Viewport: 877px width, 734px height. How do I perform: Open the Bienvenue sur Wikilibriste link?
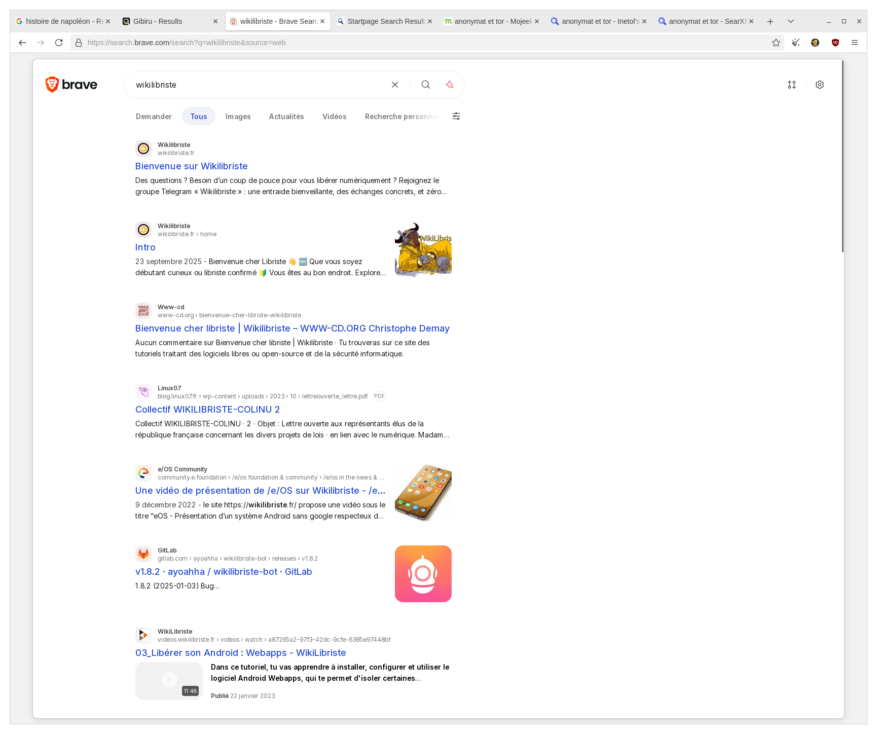[x=191, y=166]
